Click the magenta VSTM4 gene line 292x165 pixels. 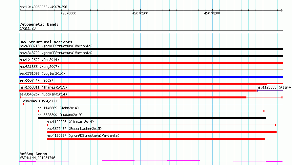(x=151, y=161)
